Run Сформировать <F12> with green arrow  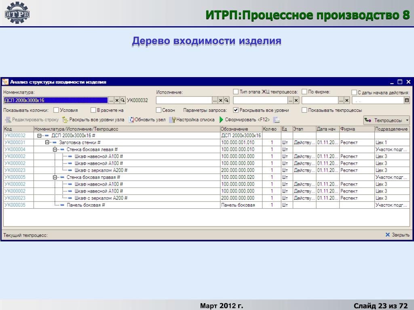245,119
